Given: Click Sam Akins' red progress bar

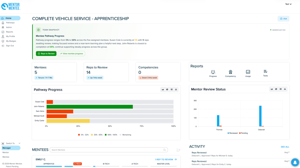Looking at the screenshot, I should (x=60, y=111).
